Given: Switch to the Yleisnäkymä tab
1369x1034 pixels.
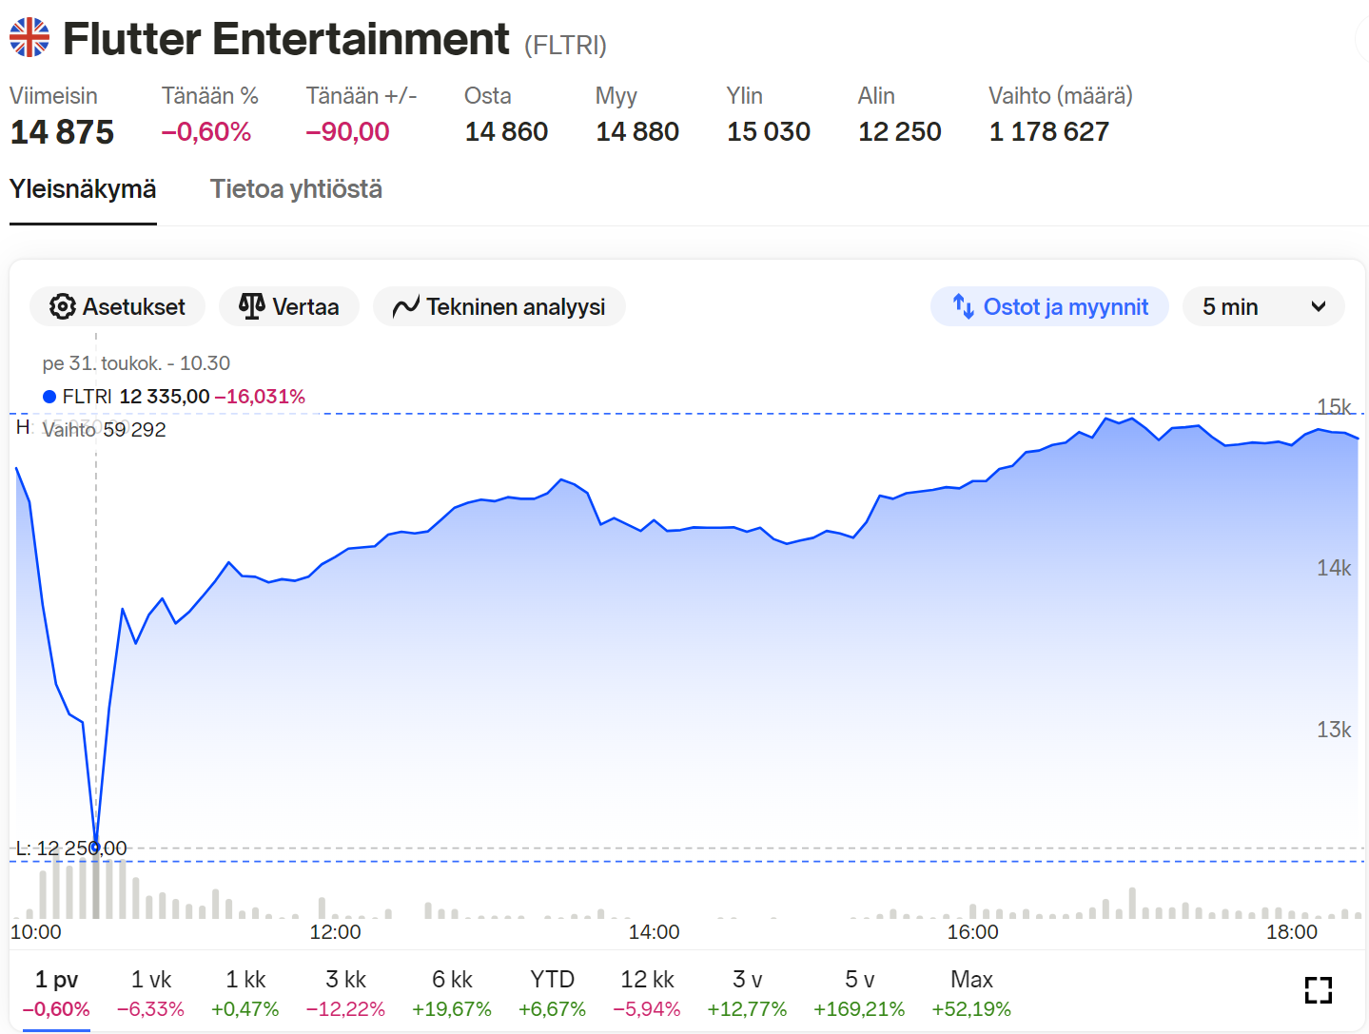Looking at the screenshot, I should click(83, 189).
